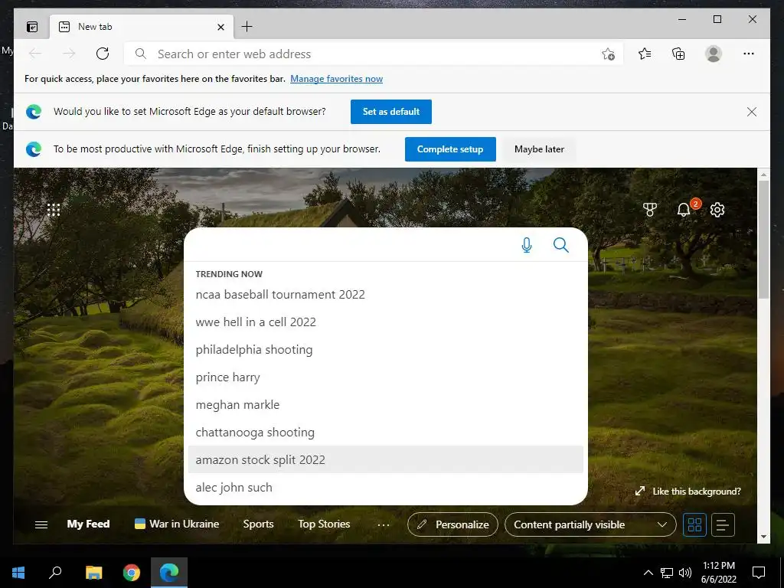Open the notifications bell
This screenshot has height=588, width=784.
[684, 210]
